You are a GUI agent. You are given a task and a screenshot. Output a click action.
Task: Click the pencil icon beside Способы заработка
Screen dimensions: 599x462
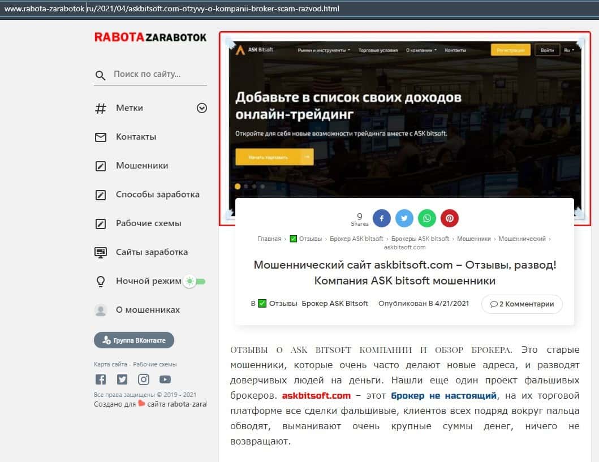(101, 195)
